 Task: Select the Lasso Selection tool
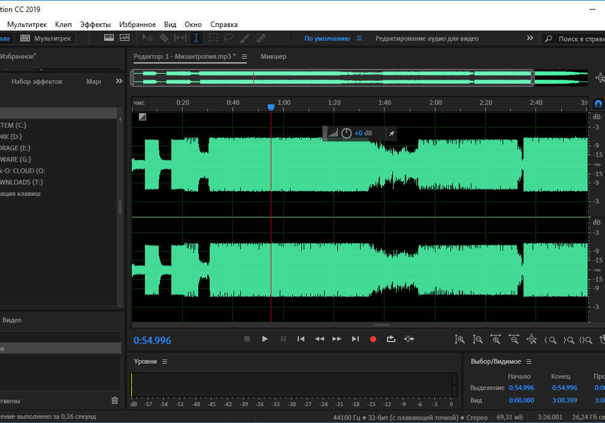pyautogui.click(x=229, y=38)
